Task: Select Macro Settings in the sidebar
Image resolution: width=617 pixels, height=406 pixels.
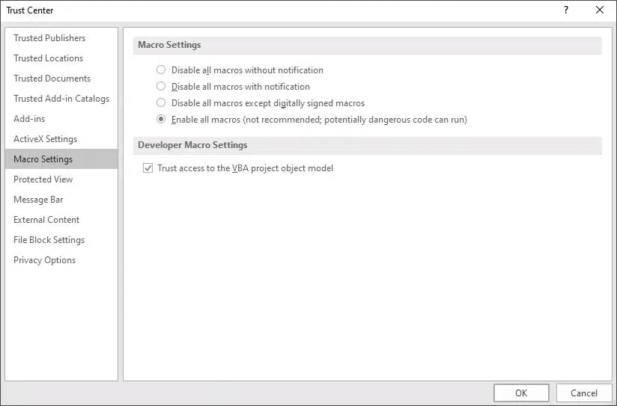Action: [x=43, y=159]
